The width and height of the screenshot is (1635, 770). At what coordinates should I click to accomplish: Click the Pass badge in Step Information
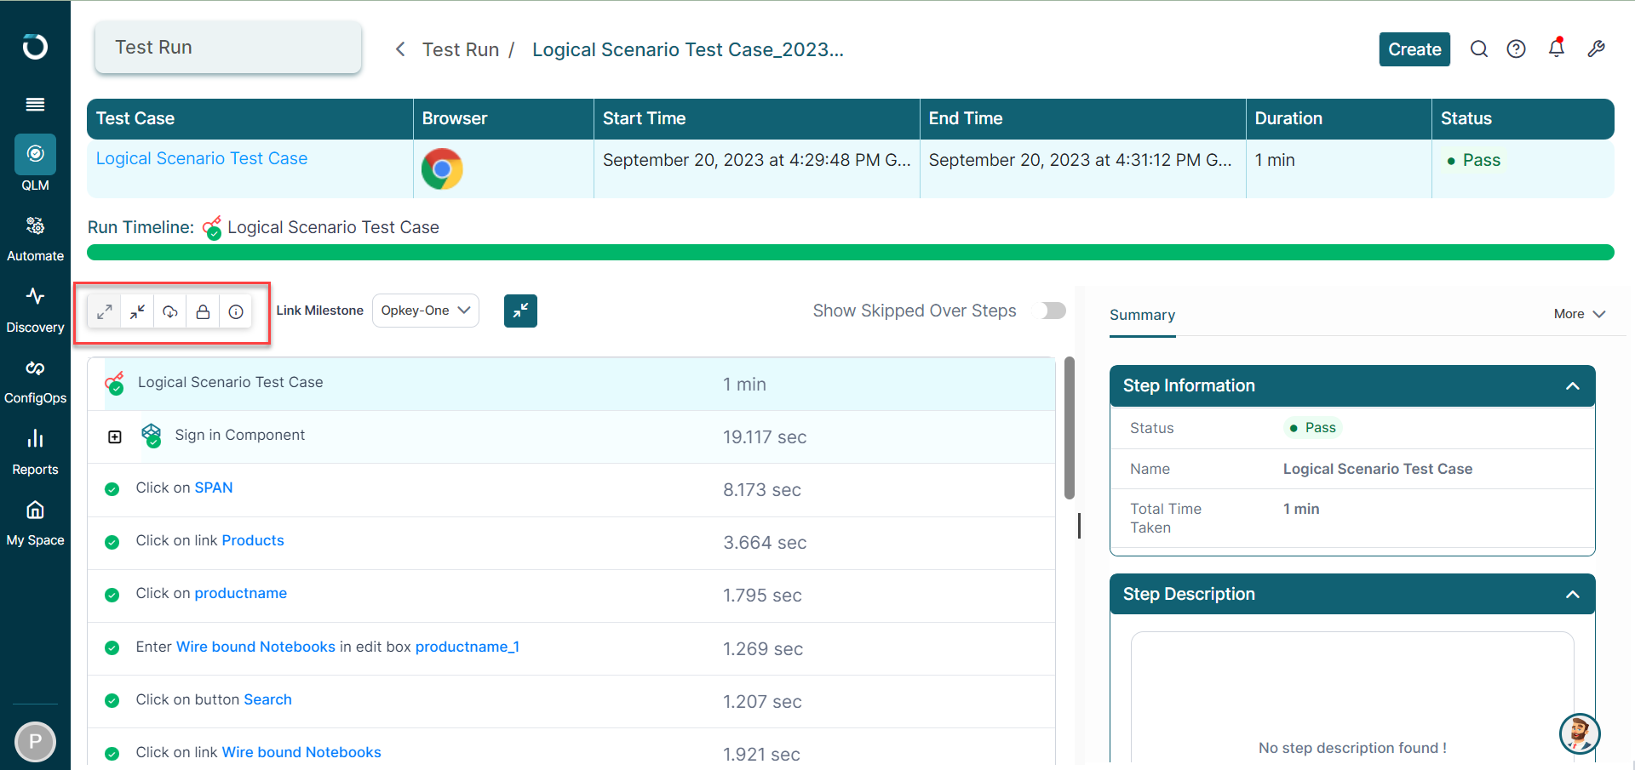1313,428
